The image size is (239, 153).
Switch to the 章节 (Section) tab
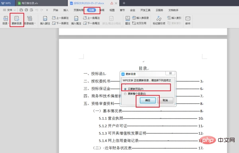pos(122,10)
